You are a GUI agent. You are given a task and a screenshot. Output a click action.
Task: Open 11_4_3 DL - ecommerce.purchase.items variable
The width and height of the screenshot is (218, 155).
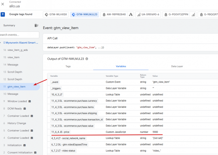click(73, 107)
